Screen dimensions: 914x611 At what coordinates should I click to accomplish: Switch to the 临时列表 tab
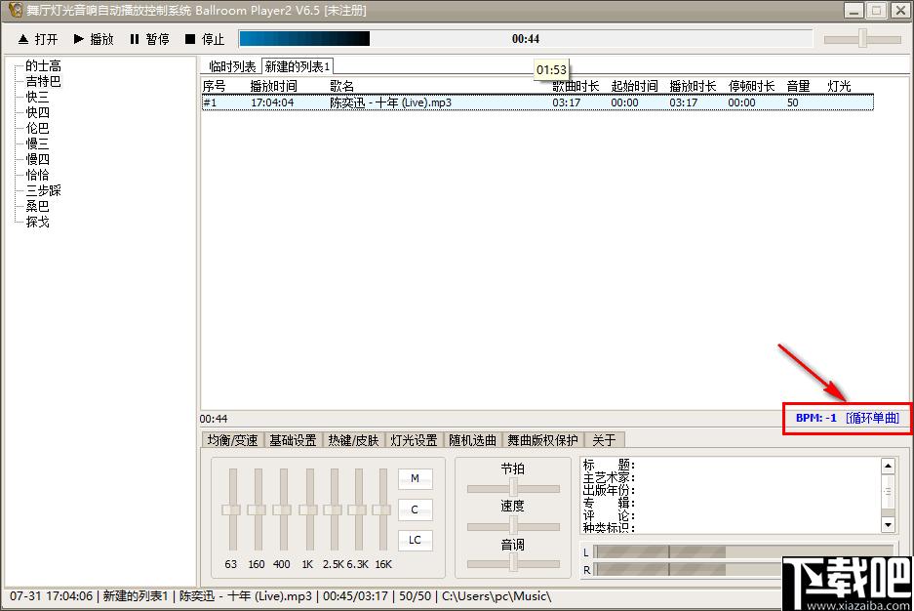(x=231, y=66)
